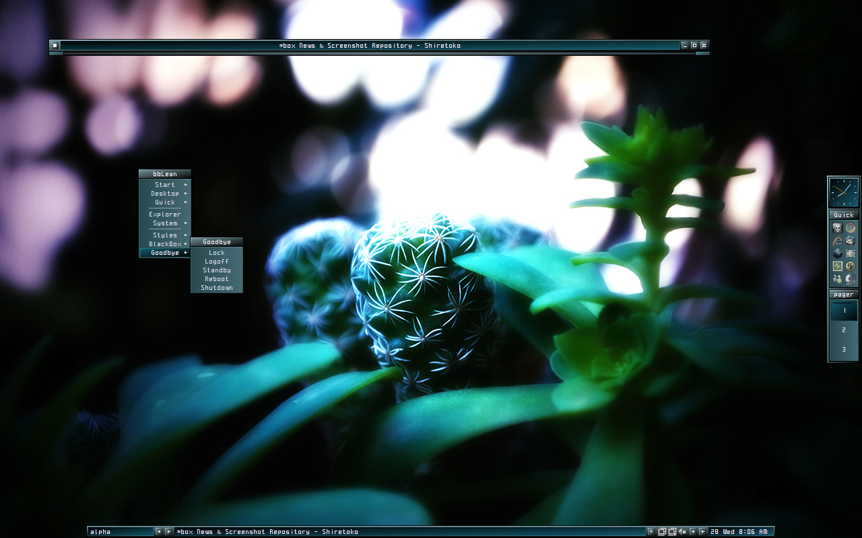Go to next workspace with toolbar right arrow

pyautogui.click(x=168, y=531)
